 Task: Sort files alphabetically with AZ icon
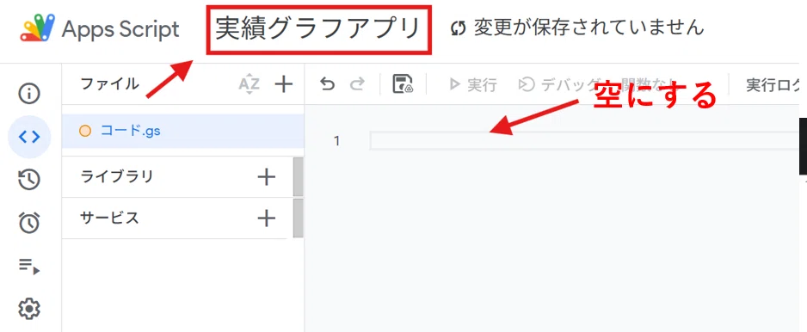[x=249, y=84]
